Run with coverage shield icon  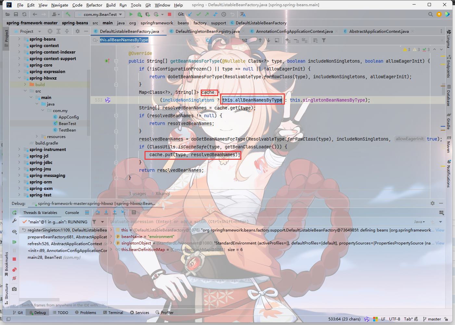tap(147, 14)
